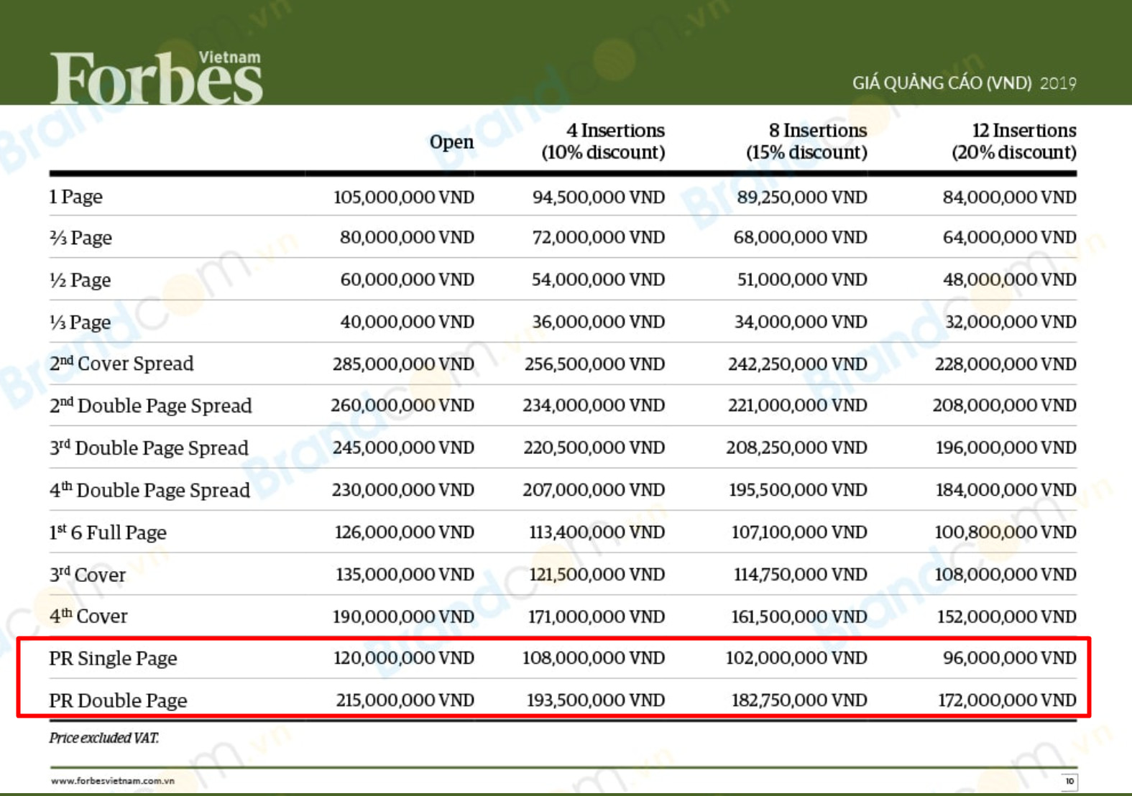Viewport: 1132px width, 796px height.
Task: Click the 195,500,000 VND cell
Action: 799,490
